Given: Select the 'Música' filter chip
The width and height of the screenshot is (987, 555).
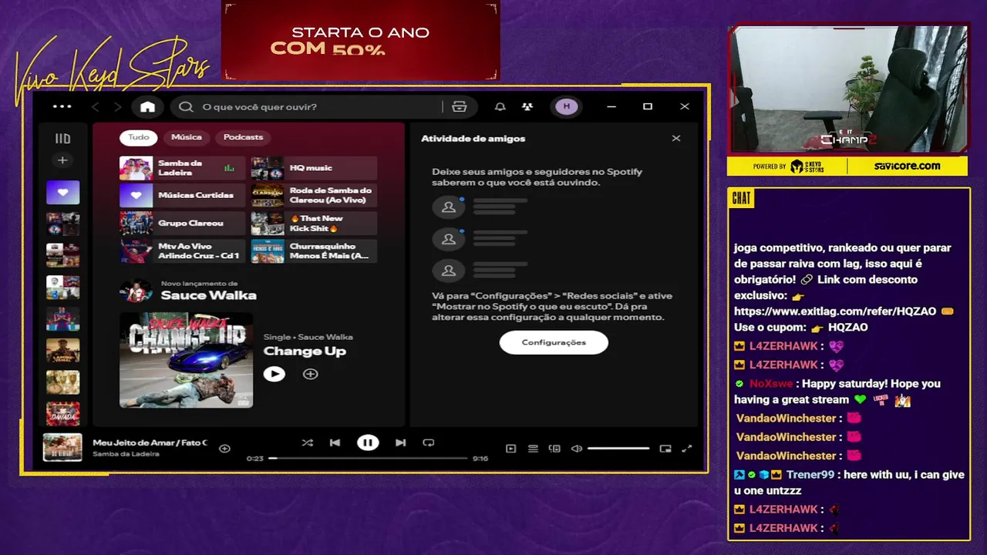Looking at the screenshot, I should 187,137.
